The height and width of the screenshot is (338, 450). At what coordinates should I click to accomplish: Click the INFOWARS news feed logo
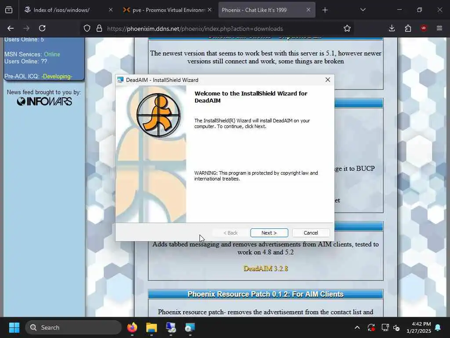pyautogui.click(x=44, y=102)
